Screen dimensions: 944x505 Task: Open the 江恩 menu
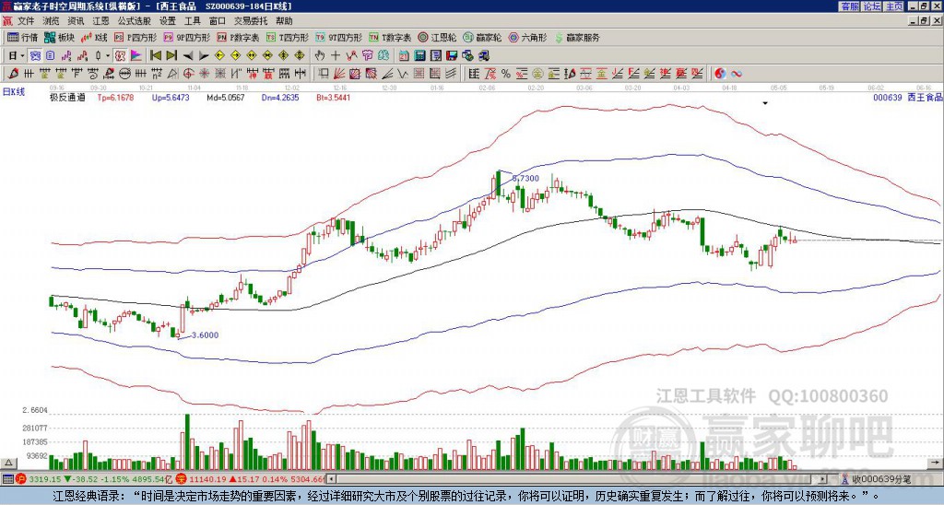coord(101,21)
